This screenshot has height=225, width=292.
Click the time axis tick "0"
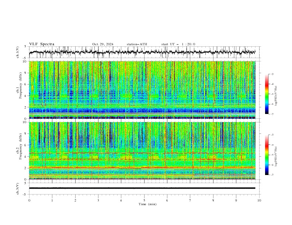29,200
